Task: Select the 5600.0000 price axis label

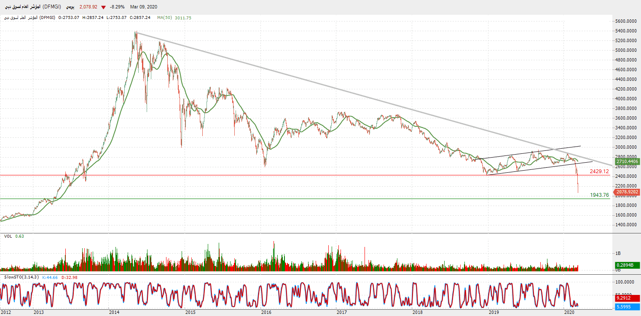Action: coord(625,21)
